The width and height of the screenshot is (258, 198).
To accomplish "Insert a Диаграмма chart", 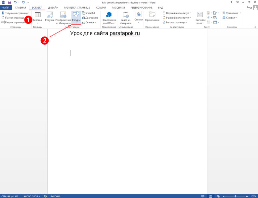I will [90, 18].
